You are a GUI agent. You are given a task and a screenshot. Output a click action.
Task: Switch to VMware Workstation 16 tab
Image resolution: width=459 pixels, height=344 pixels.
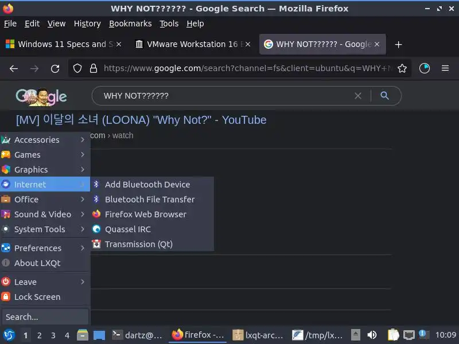[192, 44]
